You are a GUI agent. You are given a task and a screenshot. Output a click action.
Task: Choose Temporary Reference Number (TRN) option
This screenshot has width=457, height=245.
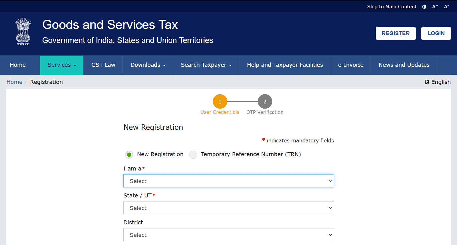[x=193, y=154]
